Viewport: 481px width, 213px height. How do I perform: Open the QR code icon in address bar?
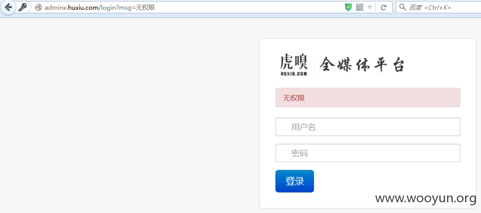point(360,7)
